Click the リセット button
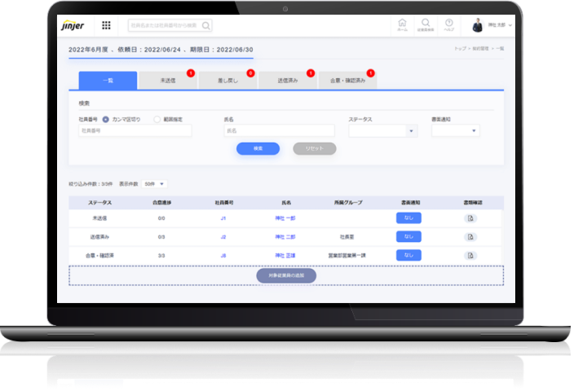The width and height of the screenshot is (587, 391). [x=314, y=149]
